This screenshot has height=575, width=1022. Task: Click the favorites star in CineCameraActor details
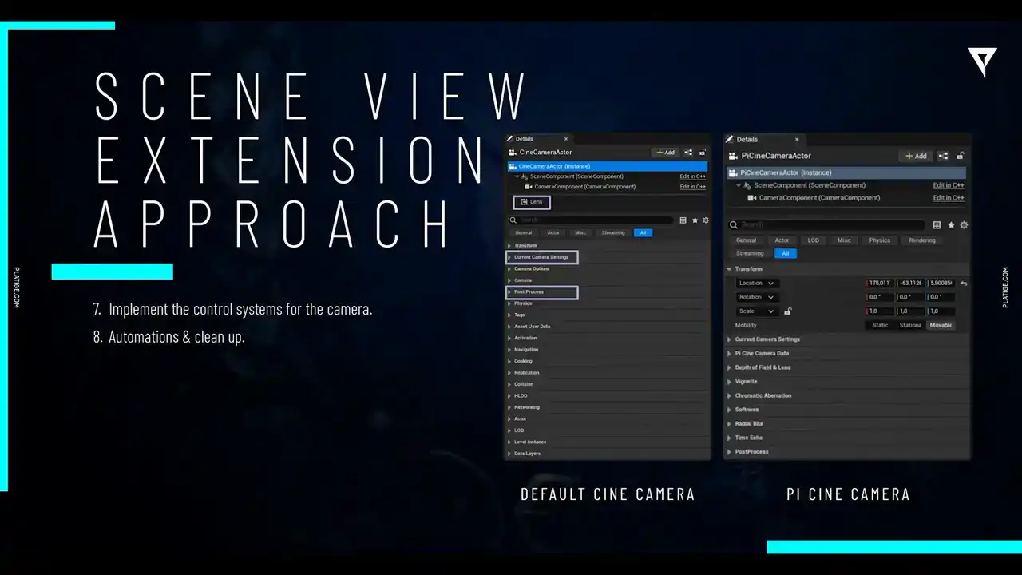[695, 220]
